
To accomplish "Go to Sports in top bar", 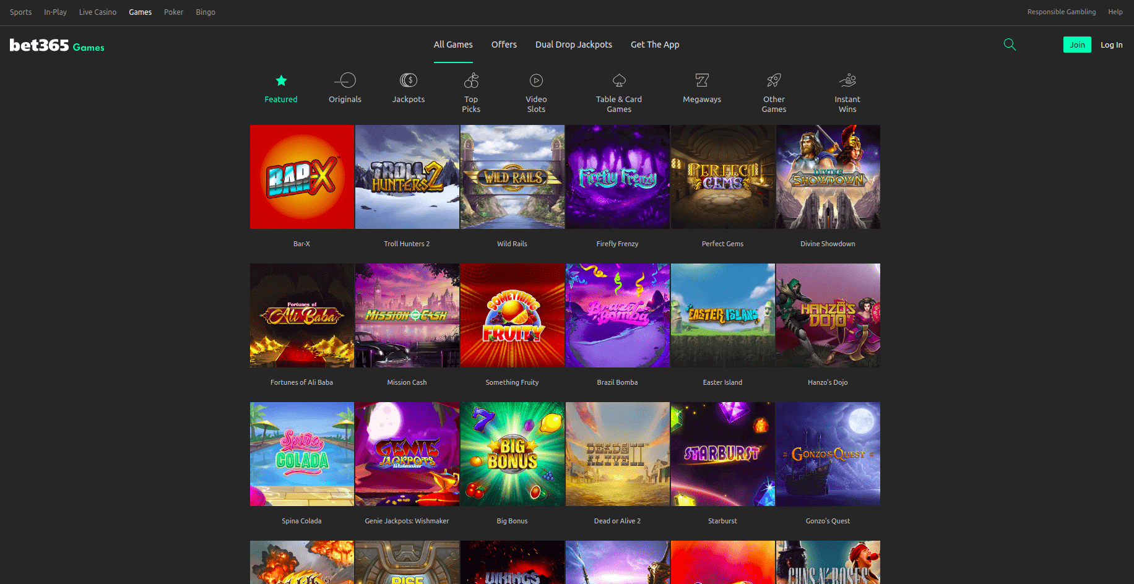I will tap(21, 12).
